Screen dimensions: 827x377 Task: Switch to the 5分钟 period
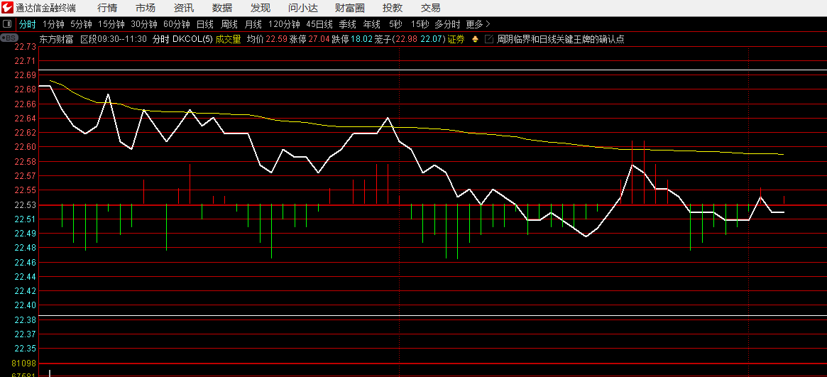tap(81, 24)
